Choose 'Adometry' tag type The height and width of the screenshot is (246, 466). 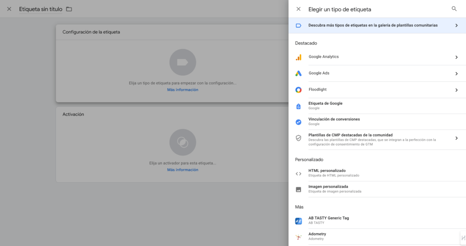tap(377, 236)
